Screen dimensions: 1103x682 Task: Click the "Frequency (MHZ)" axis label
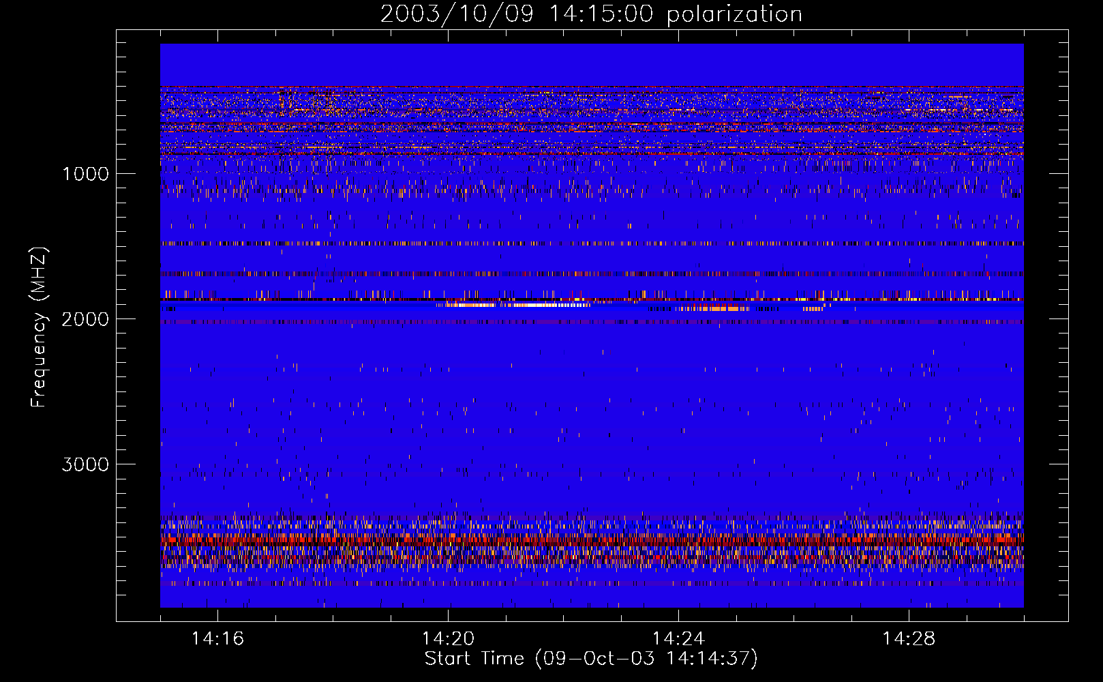[x=40, y=327]
